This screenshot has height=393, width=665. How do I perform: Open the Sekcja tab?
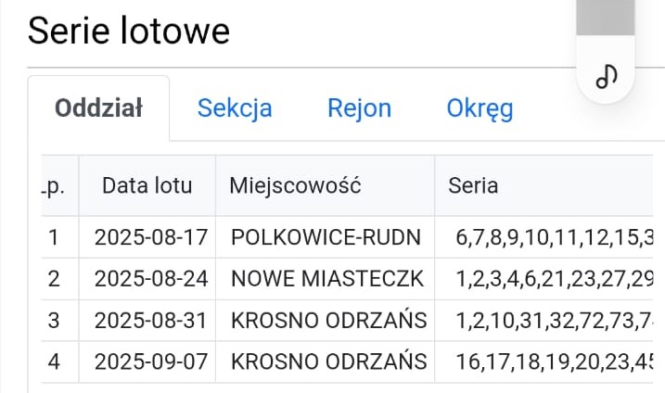(235, 108)
